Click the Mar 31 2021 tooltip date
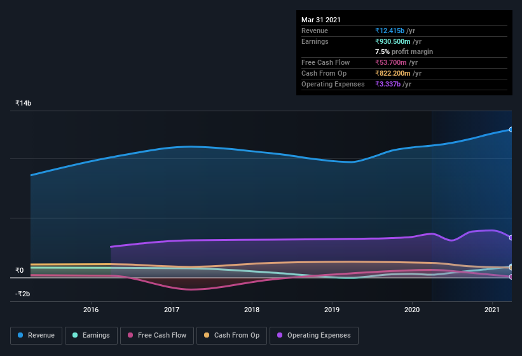Image resolution: width=522 pixels, height=356 pixels. [321, 20]
